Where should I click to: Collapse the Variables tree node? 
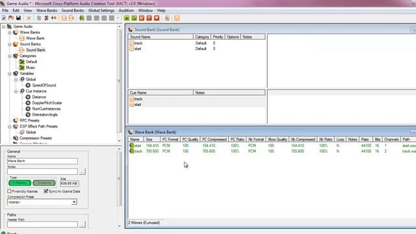tap(10, 73)
